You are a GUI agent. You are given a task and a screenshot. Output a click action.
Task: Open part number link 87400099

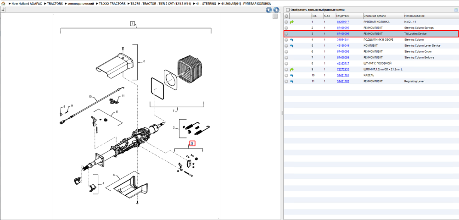coord(343,58)
